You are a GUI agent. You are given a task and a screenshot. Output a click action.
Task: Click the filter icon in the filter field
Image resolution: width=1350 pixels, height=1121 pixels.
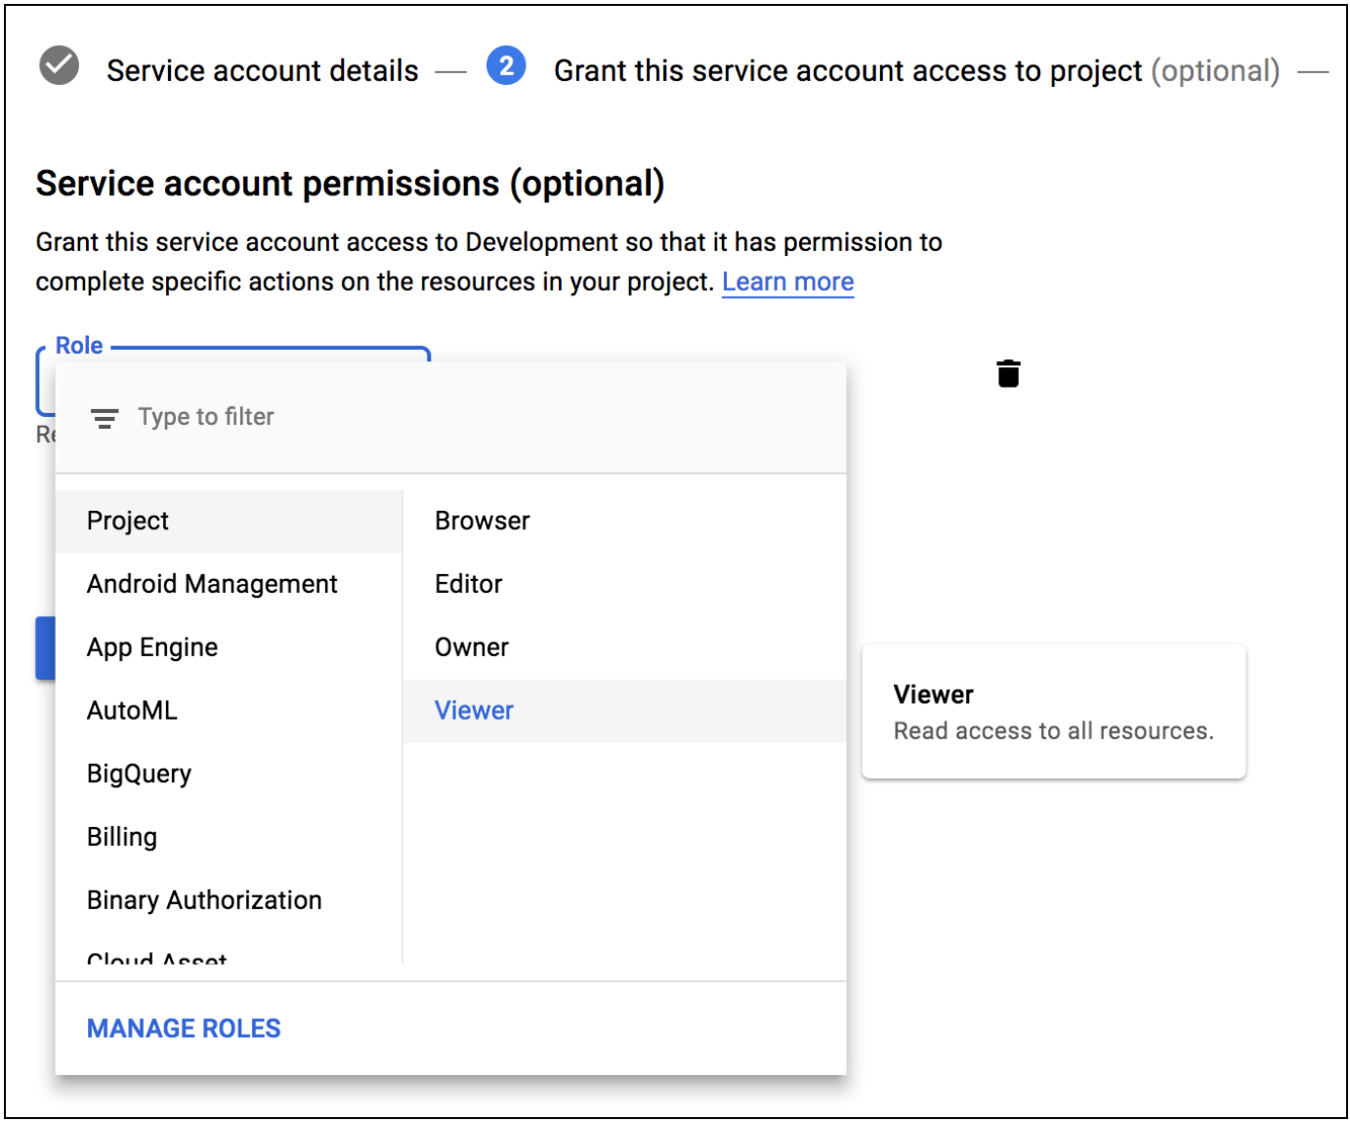105,417
